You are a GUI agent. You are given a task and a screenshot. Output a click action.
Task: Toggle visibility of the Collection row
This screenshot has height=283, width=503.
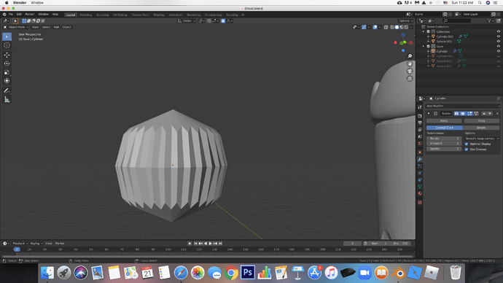(498, 32)
